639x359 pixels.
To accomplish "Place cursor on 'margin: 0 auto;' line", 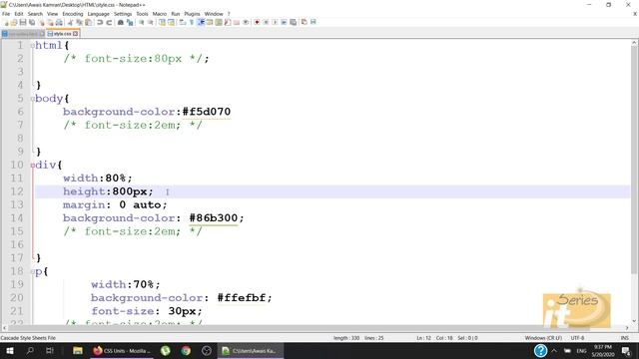I will (x=115, y=204).
